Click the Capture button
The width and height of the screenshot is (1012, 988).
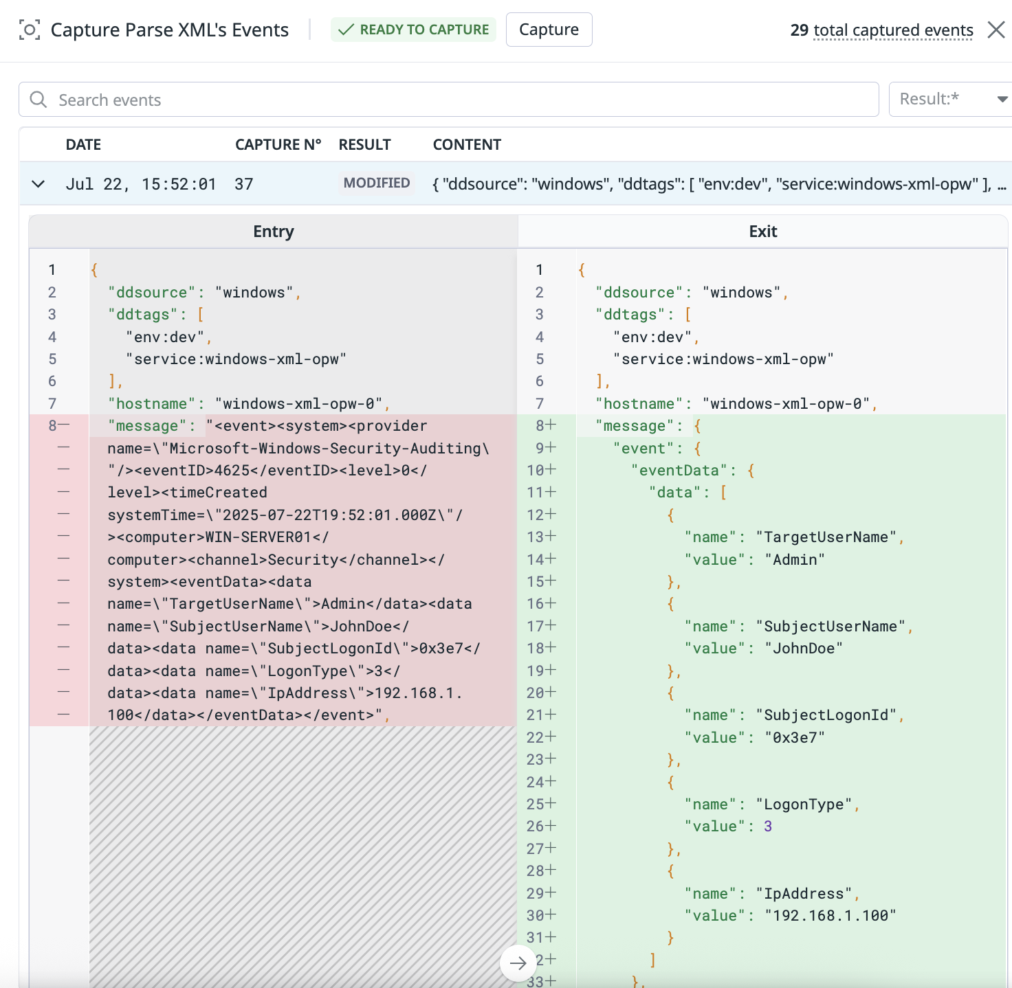pyautogui.click(x=549, y=30)
